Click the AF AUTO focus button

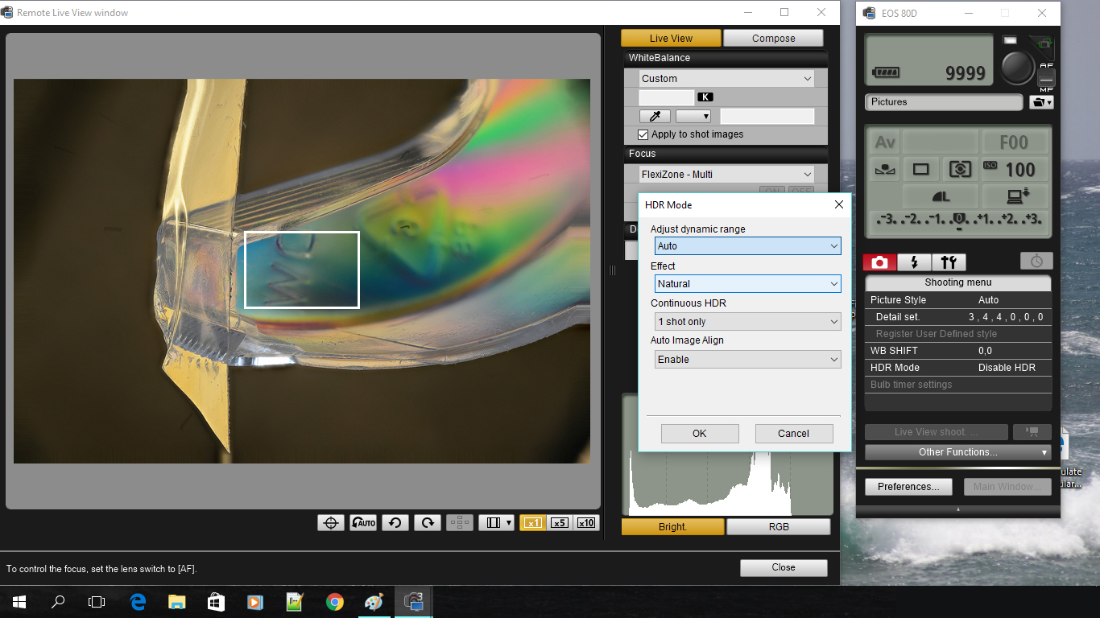point(362,521)
